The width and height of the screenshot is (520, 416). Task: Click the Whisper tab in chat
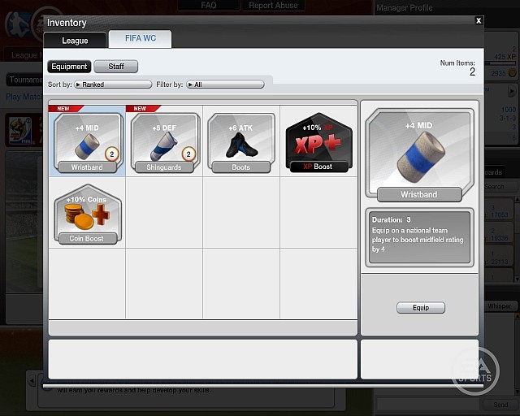tap(500, 305)
